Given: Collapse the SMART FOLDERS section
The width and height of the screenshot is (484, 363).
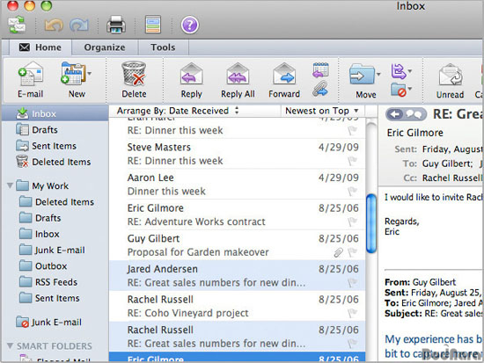Looking at the screenshot, I should (10, 345).
